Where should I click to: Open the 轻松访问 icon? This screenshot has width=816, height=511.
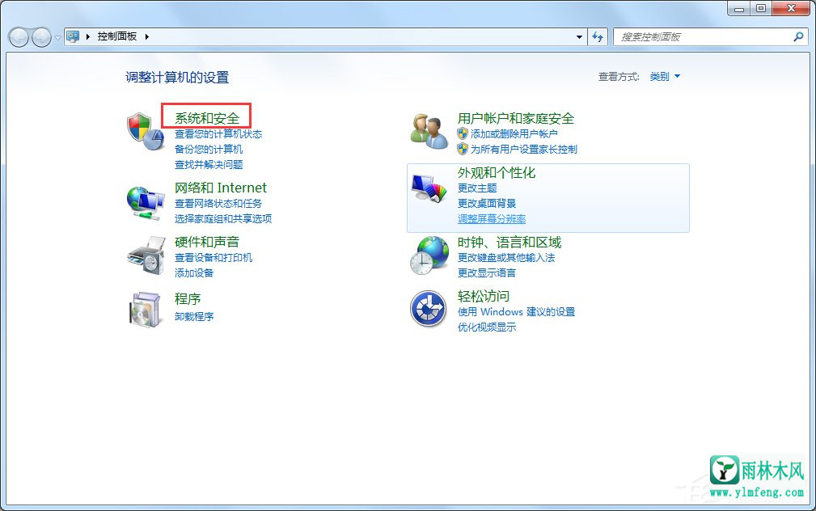pyautogui.click(x=429, y=309)
